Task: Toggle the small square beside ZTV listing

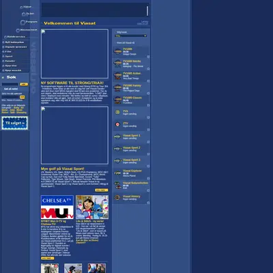Action: (x=148, y=130)
